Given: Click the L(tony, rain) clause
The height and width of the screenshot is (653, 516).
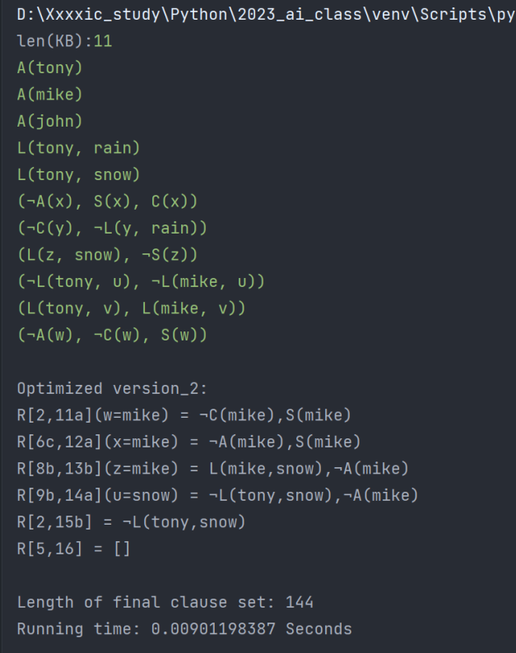Looking at the screenshot, I should pyautogui.click(x=78, y=148).
